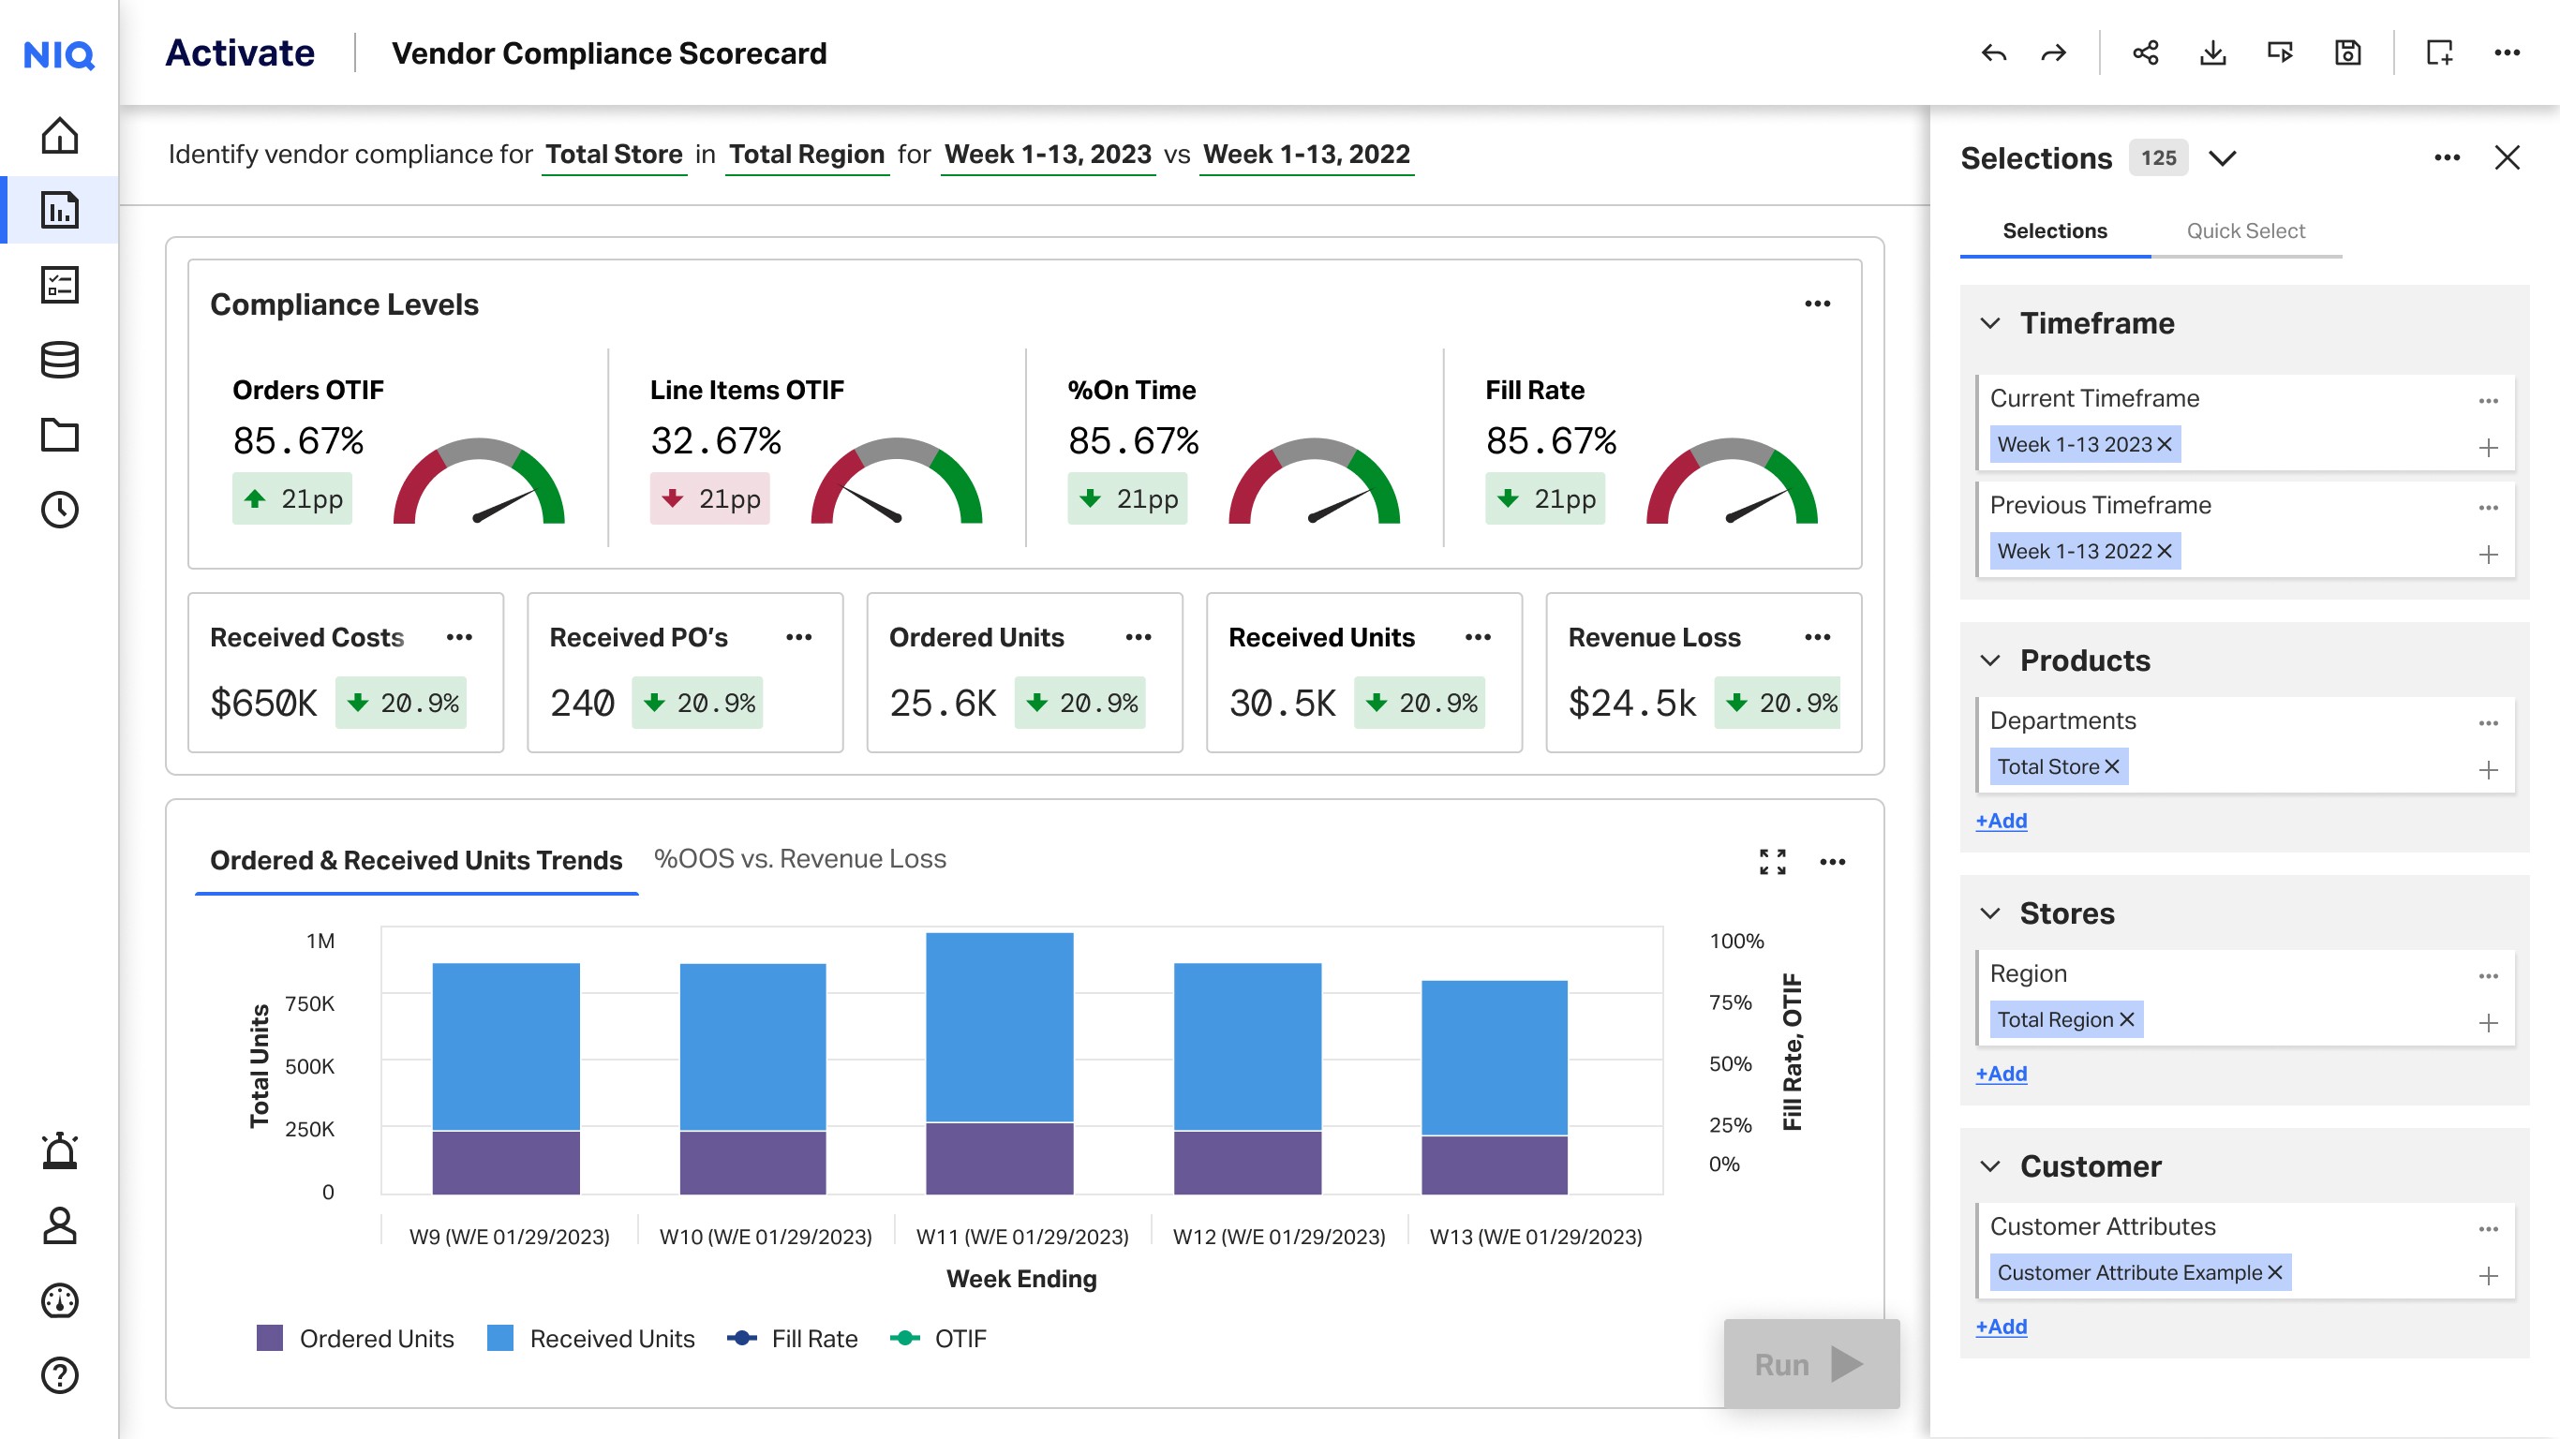
Task: Expand trends chart to fullscreen
Action: 1772,862
